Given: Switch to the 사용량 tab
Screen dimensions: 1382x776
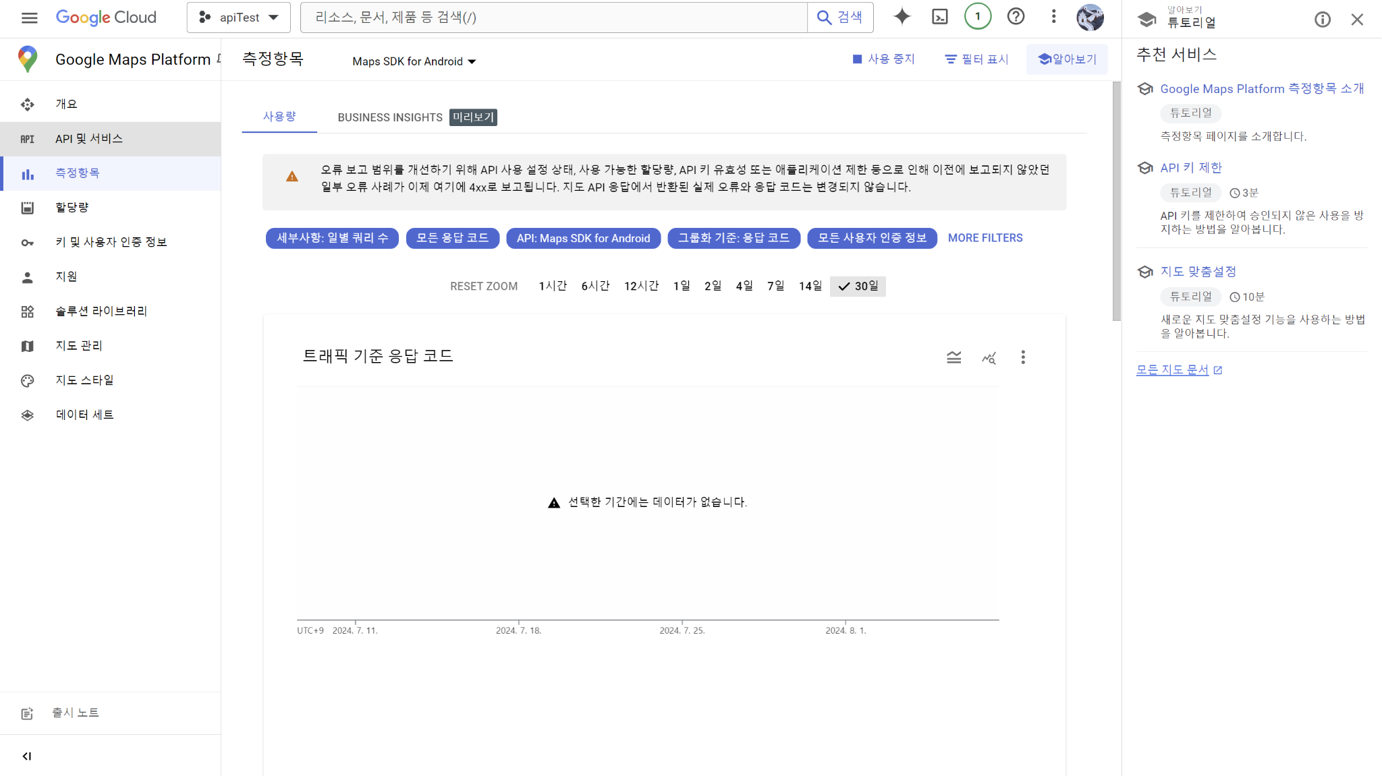Looking at the screenshot, I should point(279,117).
